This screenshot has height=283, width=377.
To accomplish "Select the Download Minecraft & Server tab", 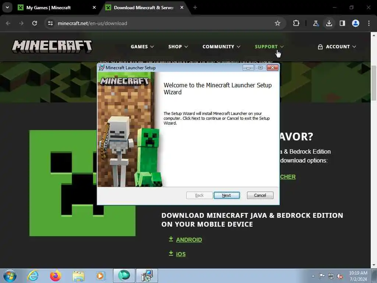I will pyautogui.click(x=144, y=7).
